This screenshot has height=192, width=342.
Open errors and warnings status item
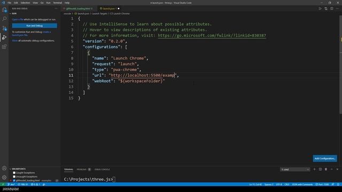(36, 185)
